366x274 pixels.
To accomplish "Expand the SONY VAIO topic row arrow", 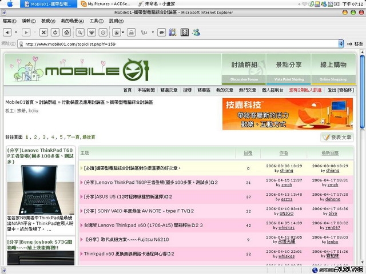I will pos(81,211).
